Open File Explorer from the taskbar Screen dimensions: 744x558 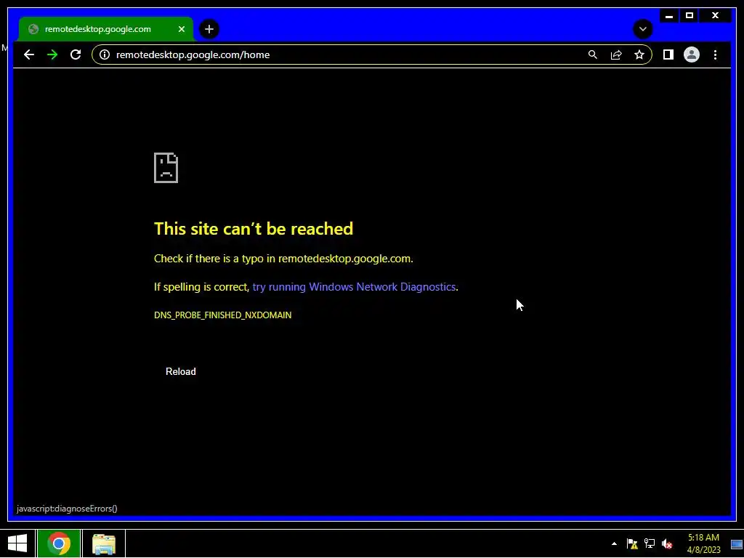click(104, 543)
